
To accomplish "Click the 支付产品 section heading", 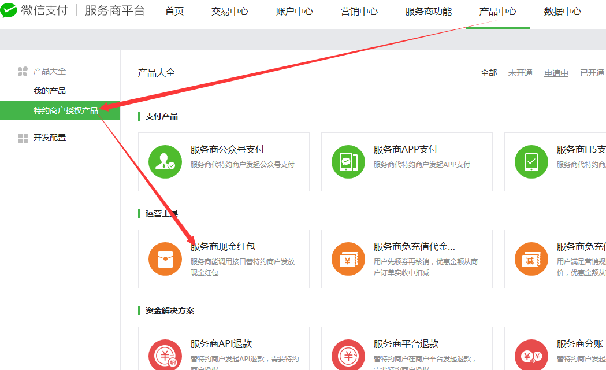I will pyautogui.click(x=162, y=116).
